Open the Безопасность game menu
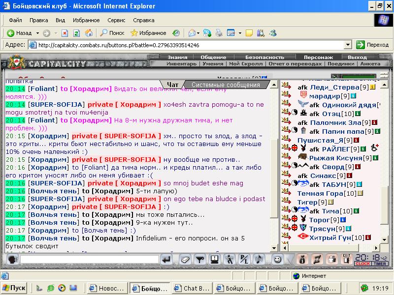The height and width of the screenshot is (295, 394). click(264, 57)
